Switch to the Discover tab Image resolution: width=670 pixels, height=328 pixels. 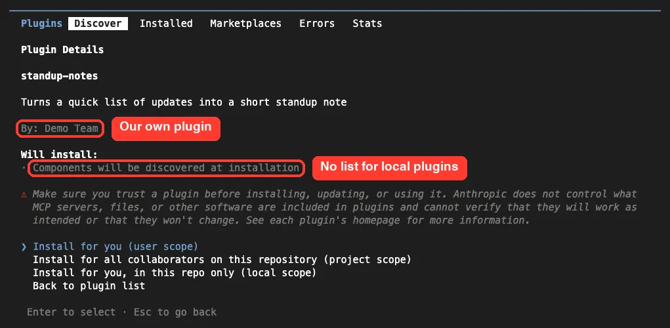coord(98,24)
